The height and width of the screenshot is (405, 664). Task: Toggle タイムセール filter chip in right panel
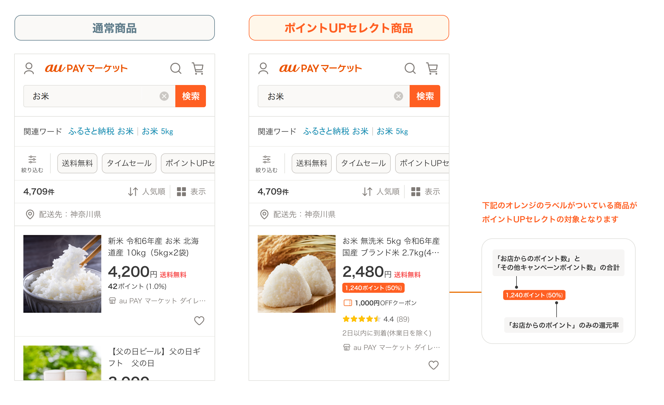click(x=363, y=163)
